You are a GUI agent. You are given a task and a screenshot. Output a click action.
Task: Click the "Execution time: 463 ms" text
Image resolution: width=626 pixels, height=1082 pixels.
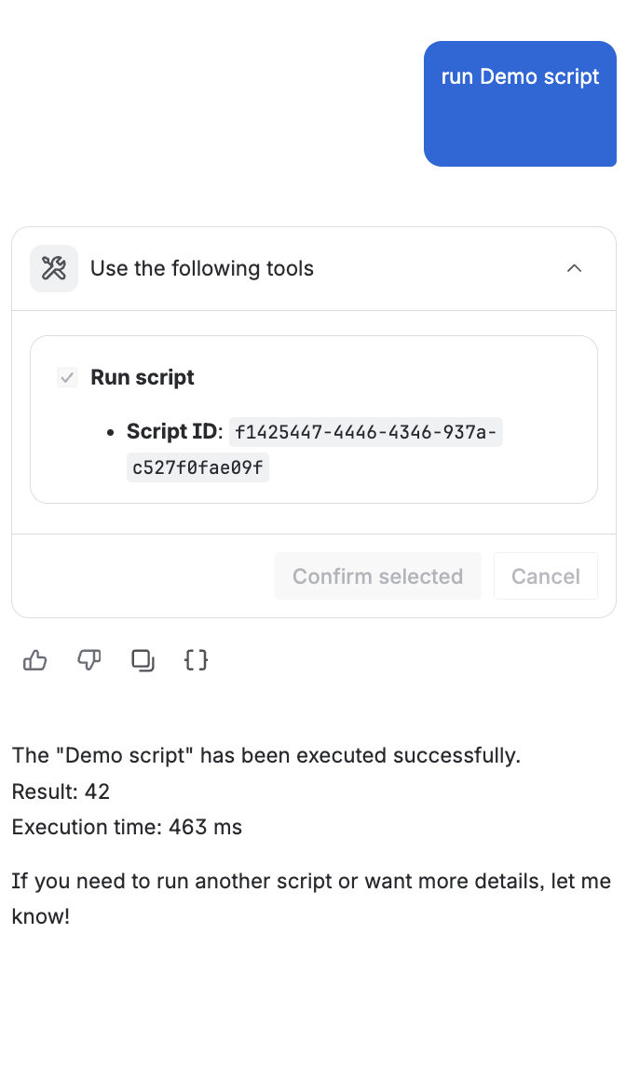(x=127, y=827)
